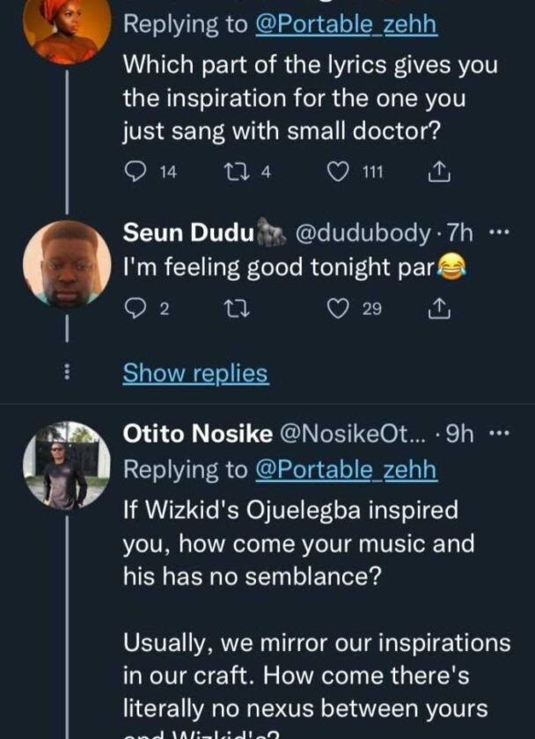Reply to Seun Dudu's tweet
Screen dimensions: 535x739
135,308
